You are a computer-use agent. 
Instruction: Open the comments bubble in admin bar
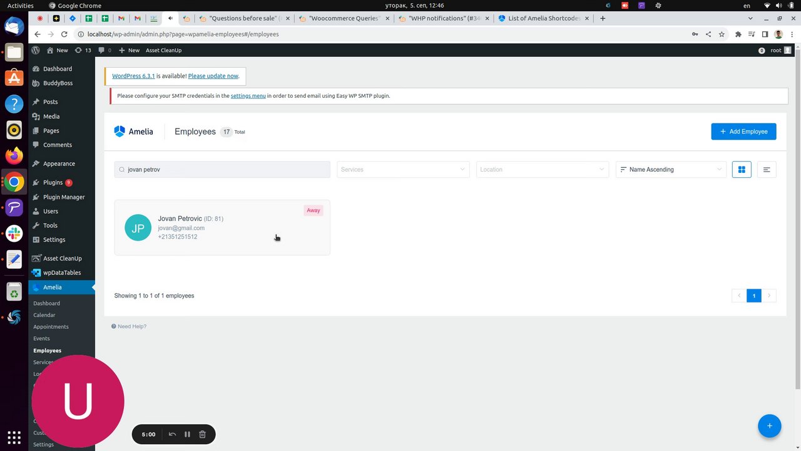(x=105, y=50)
